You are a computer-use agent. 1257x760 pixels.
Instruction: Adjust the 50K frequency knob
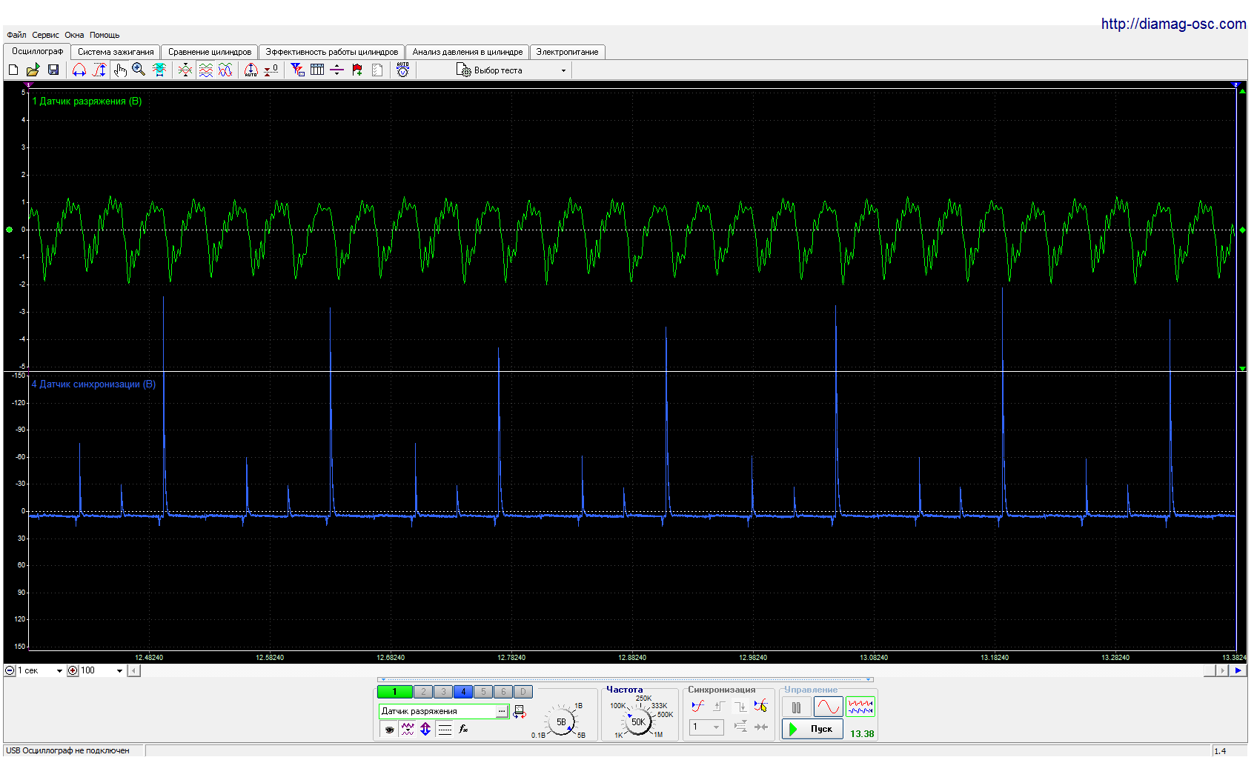638,721
